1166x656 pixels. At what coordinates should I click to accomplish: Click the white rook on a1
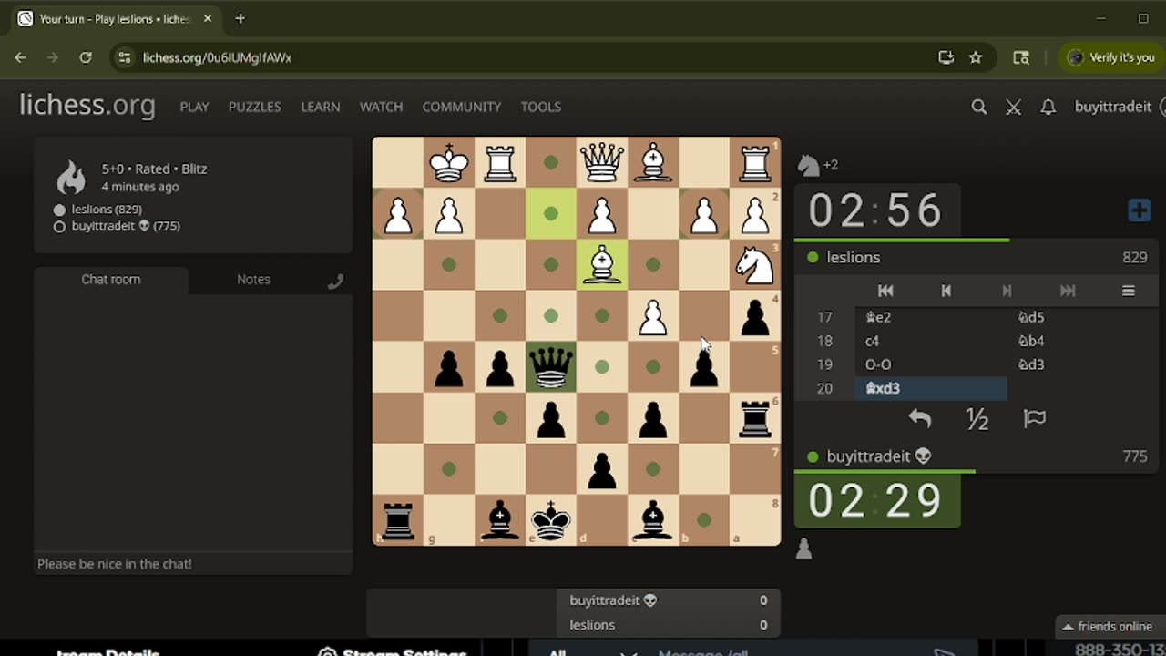coord(755,163)
